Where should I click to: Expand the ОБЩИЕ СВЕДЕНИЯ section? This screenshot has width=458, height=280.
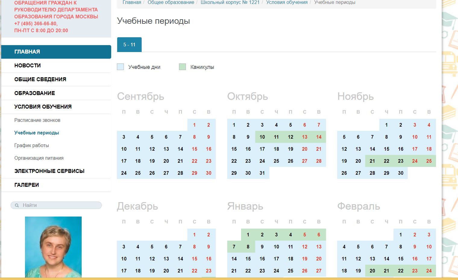pos(40,79)
